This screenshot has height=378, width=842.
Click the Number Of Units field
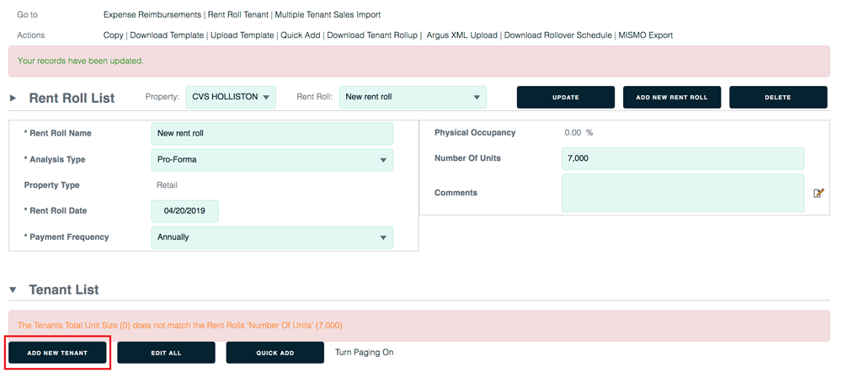(x=683, y=159)
